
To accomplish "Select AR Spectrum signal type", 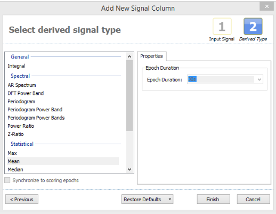I will pos(63,85).
